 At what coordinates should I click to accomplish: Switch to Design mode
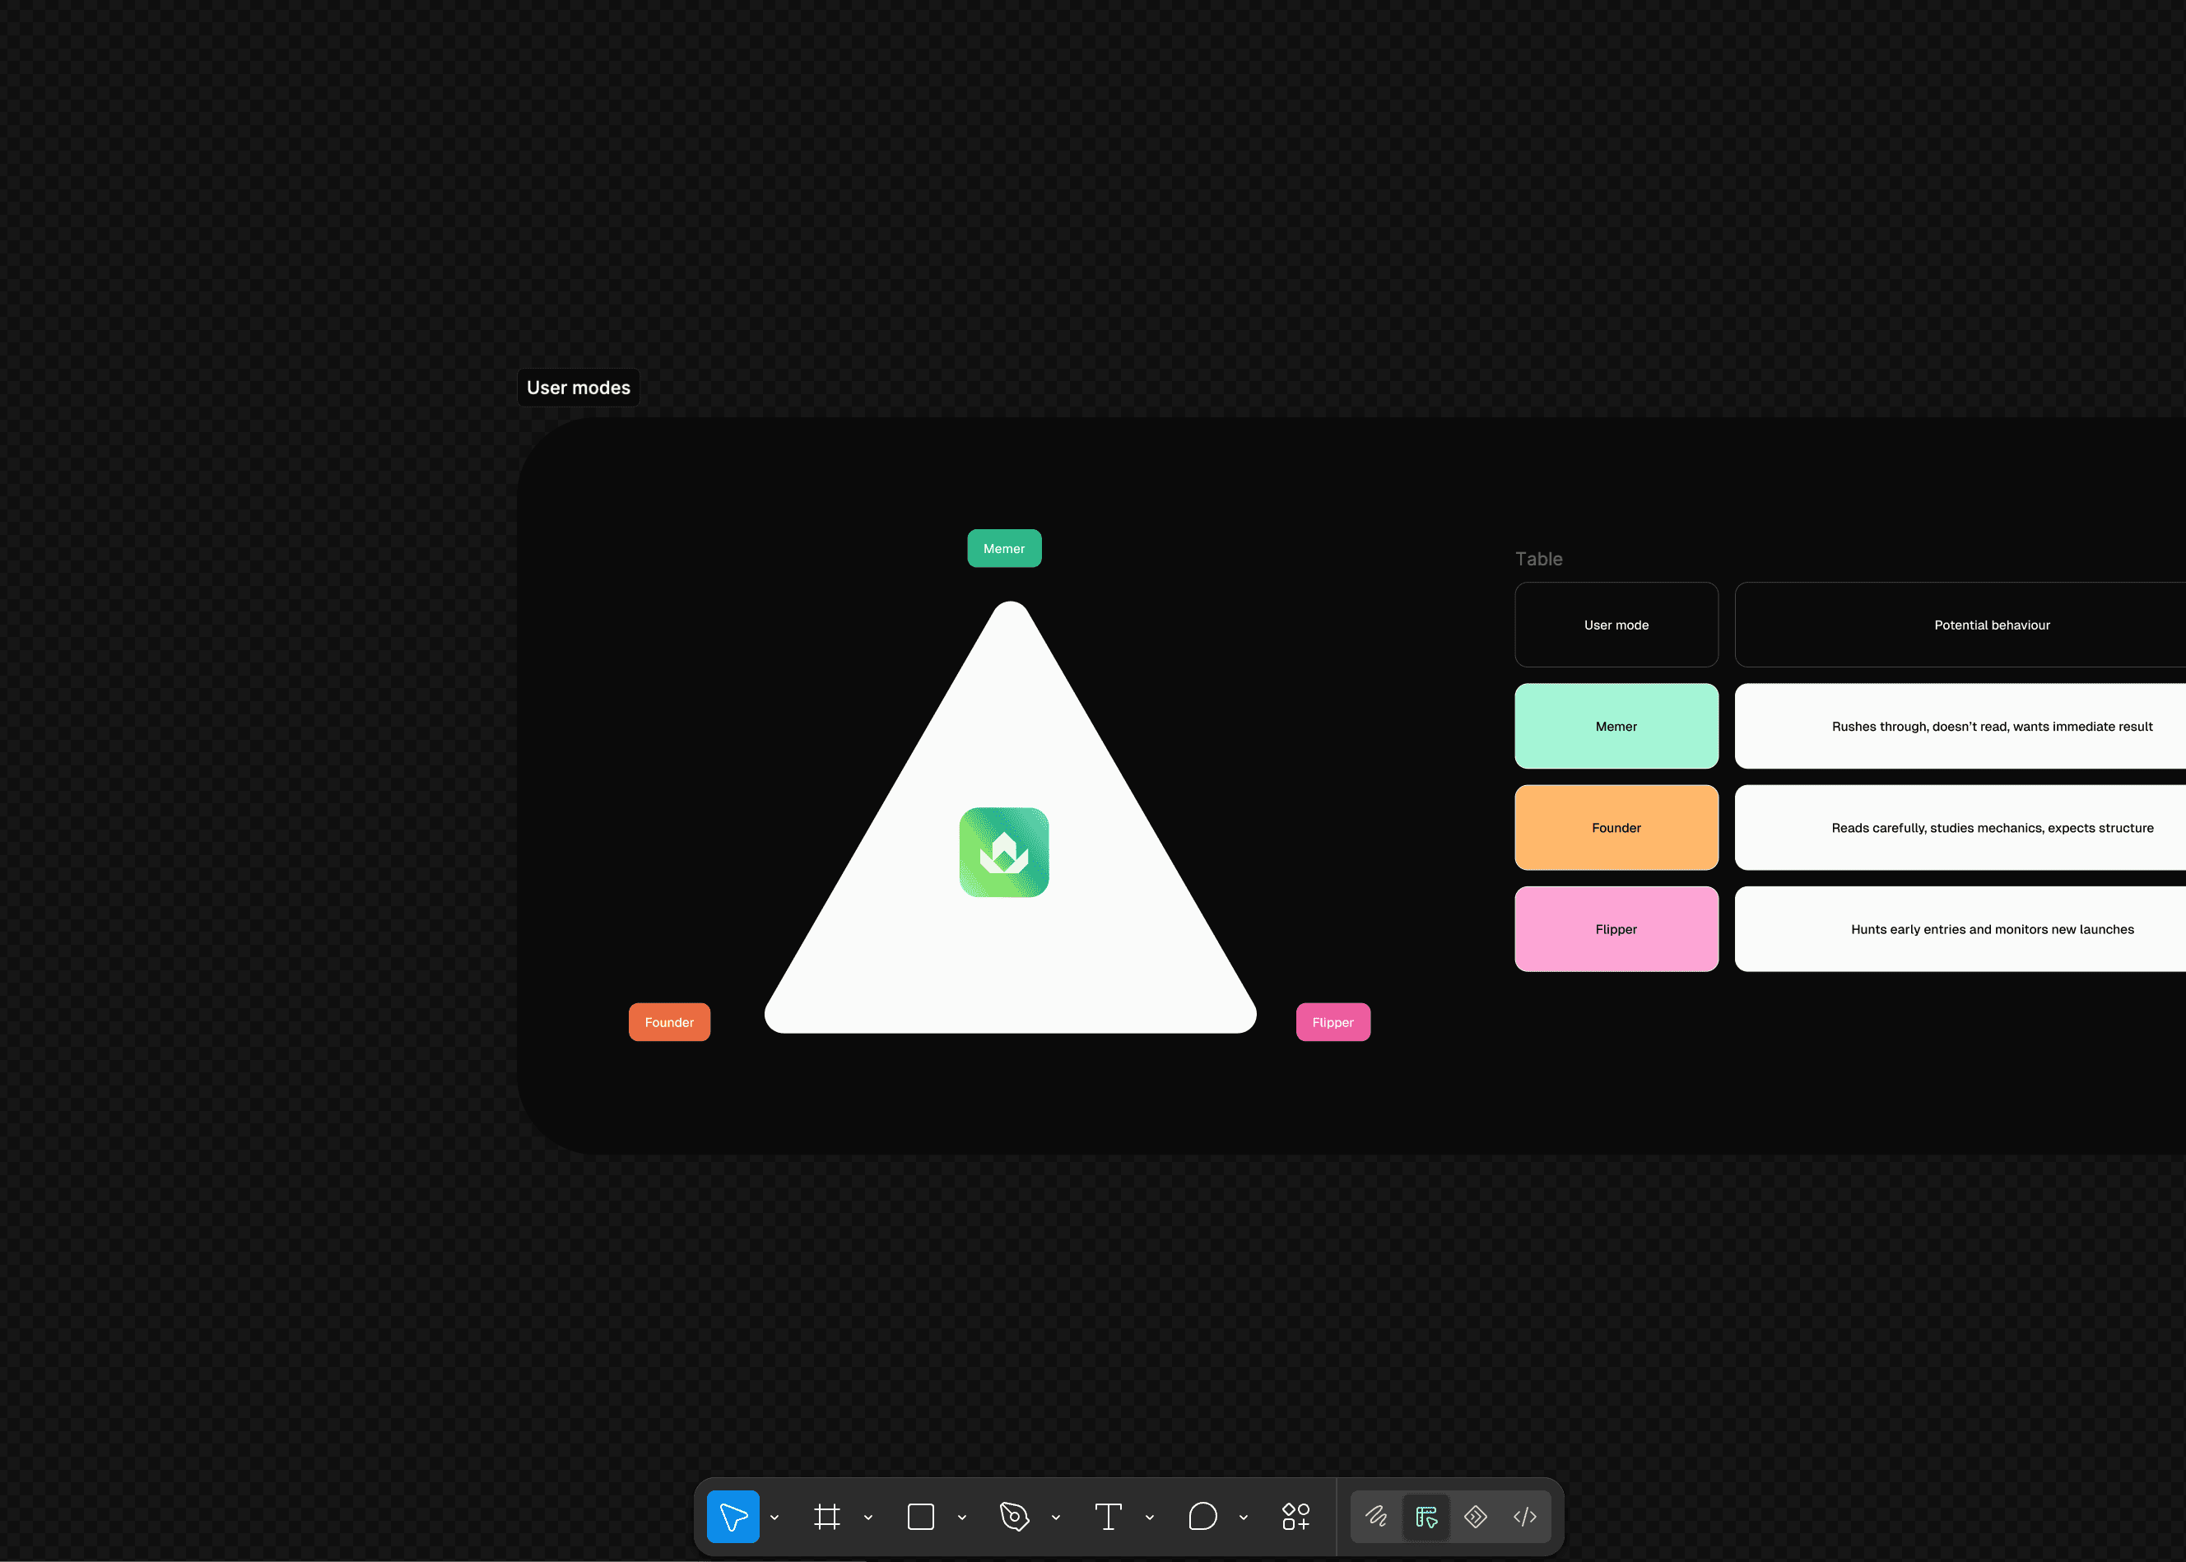click(x=1426, y=1517)
